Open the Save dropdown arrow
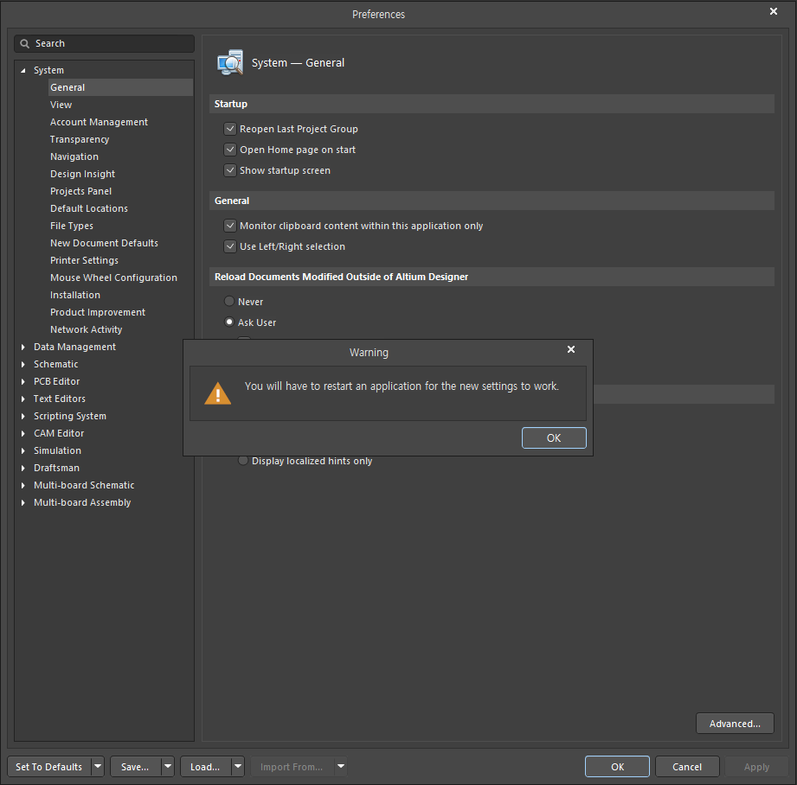The height and width of the screenshot is (785, 797). tap(168, 766)
